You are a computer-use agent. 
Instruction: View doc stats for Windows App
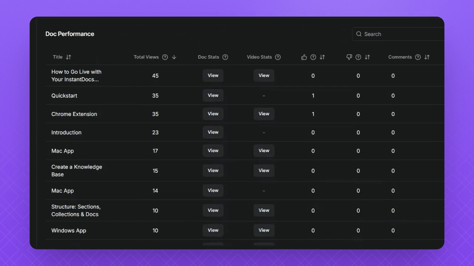(x=213, y=231)
